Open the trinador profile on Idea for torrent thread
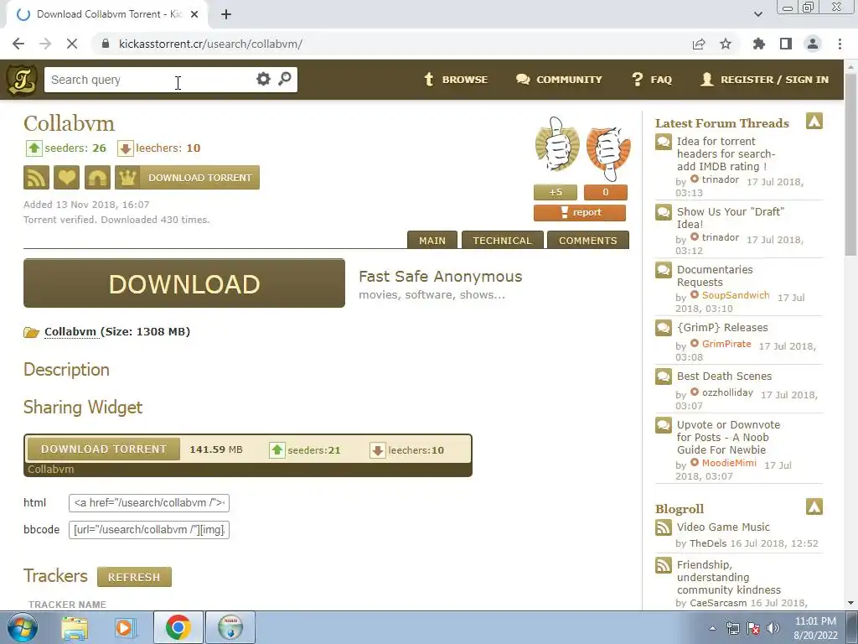This screenshot has height=644, width=858. coord(720,179)
